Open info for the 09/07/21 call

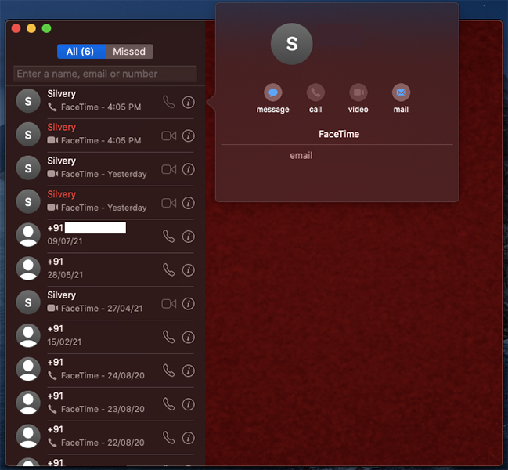(x=188, y=237)
